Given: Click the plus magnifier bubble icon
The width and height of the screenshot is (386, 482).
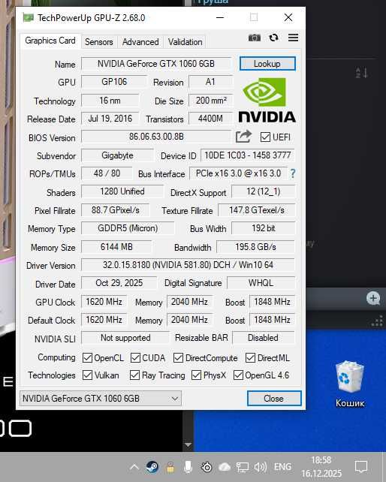Looking at the screenshot, I should (x=373, y=298).
